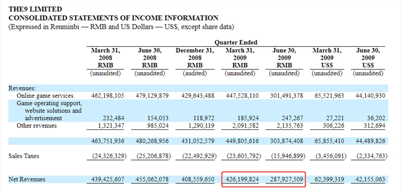Click the Online game services label
The height and width of the screenshot is (191, 401).
point(45,96)
